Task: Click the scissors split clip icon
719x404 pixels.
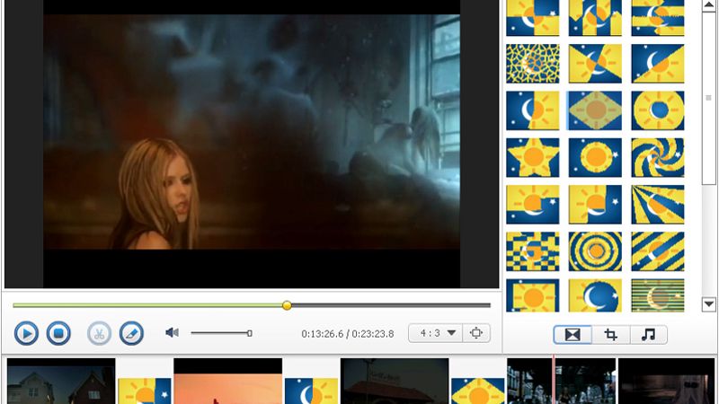Action: tap(99, 333)
